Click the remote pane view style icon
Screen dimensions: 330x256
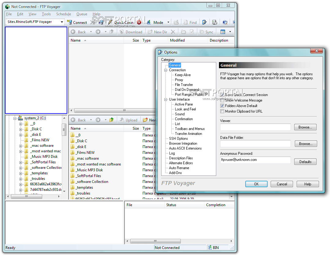coord(223,32)
